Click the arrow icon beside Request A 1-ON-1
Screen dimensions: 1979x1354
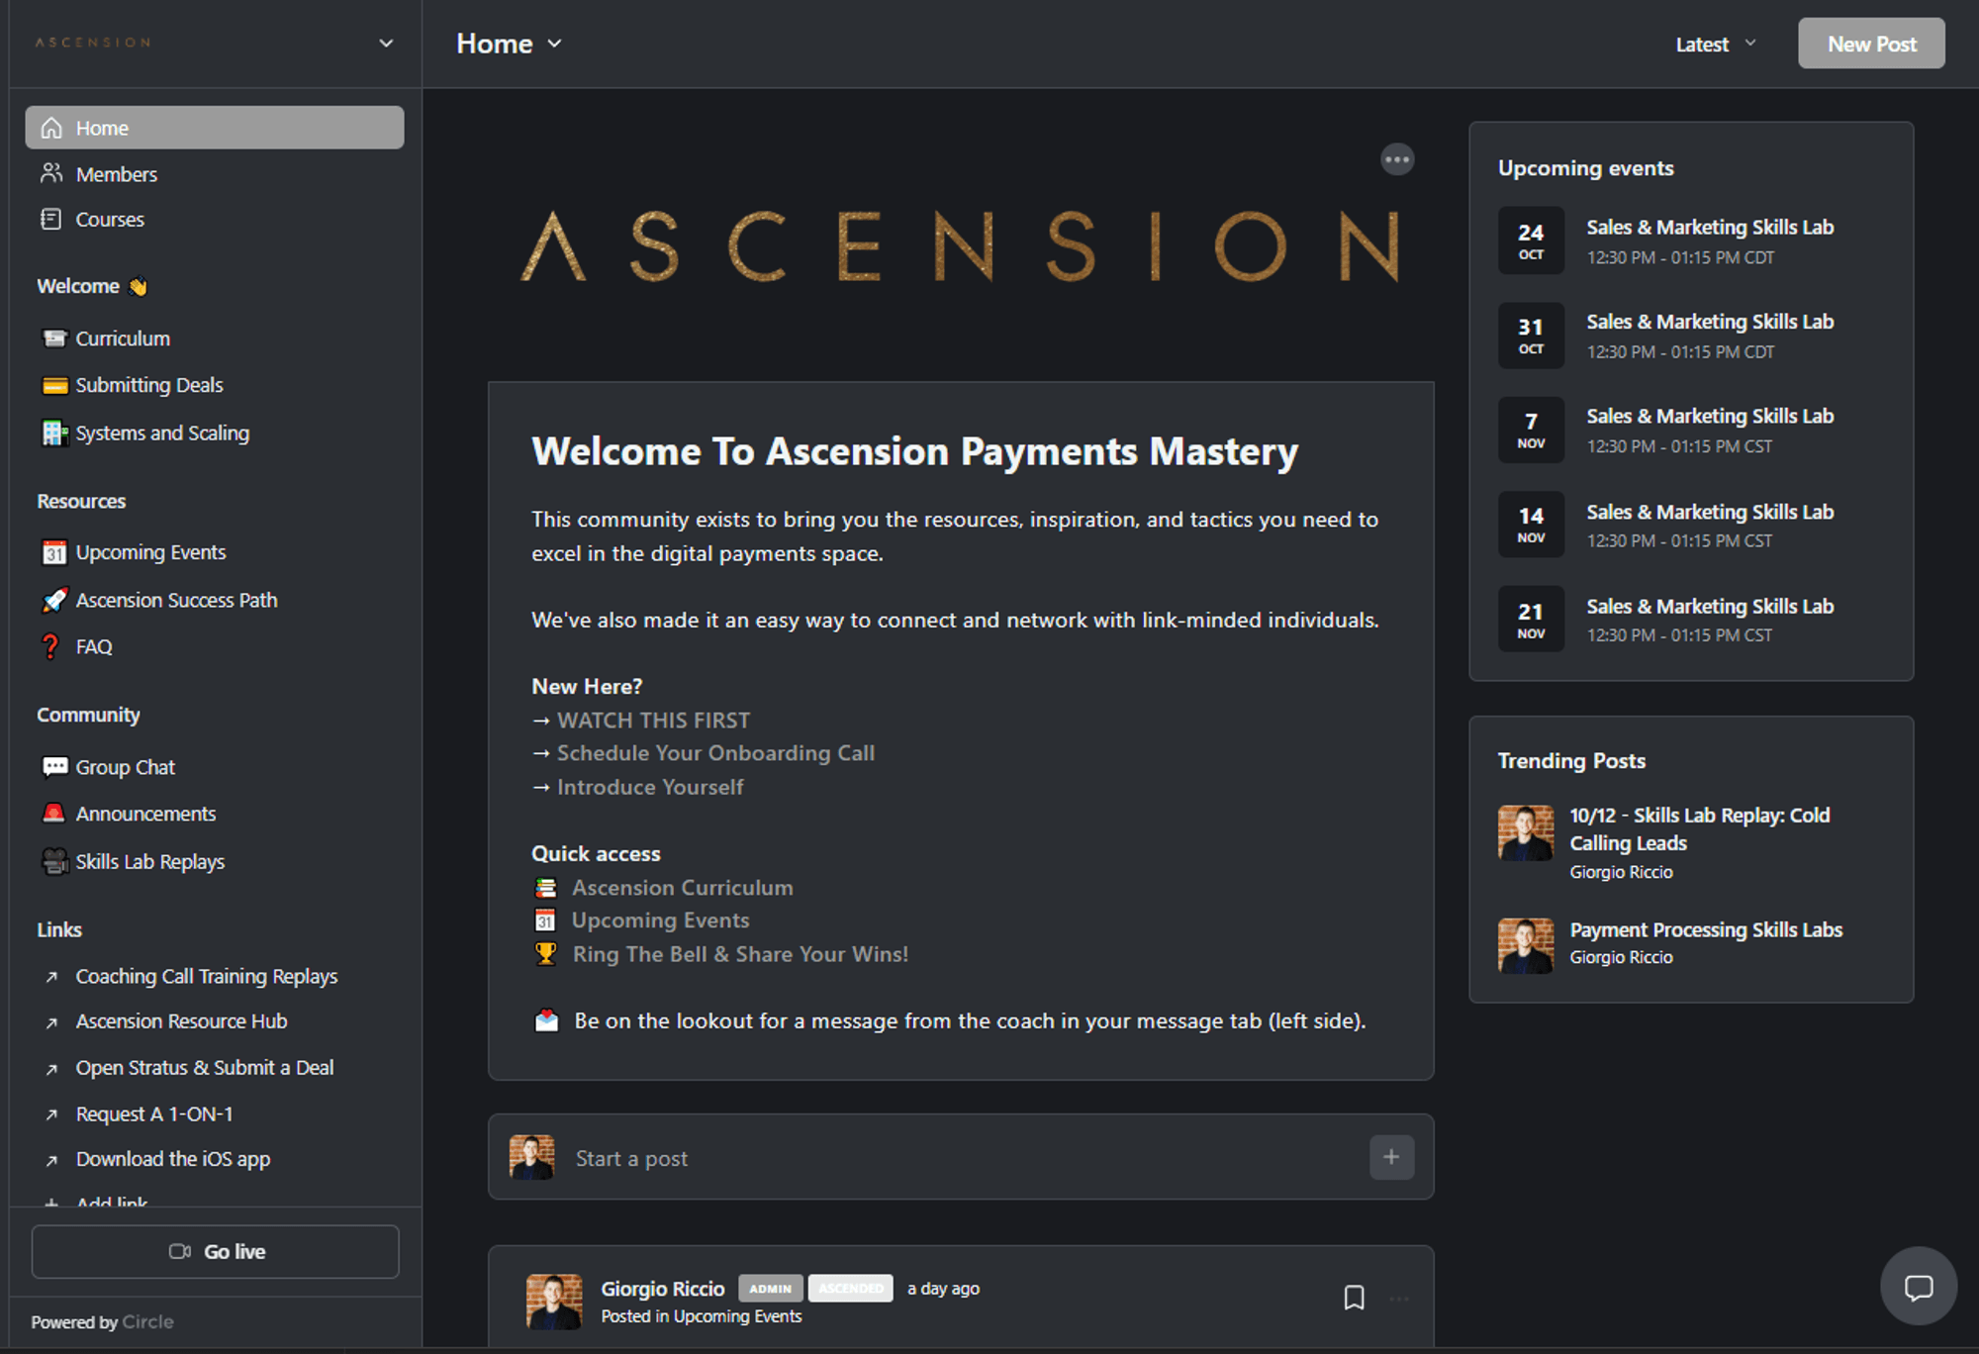[x=51, y=1114]
